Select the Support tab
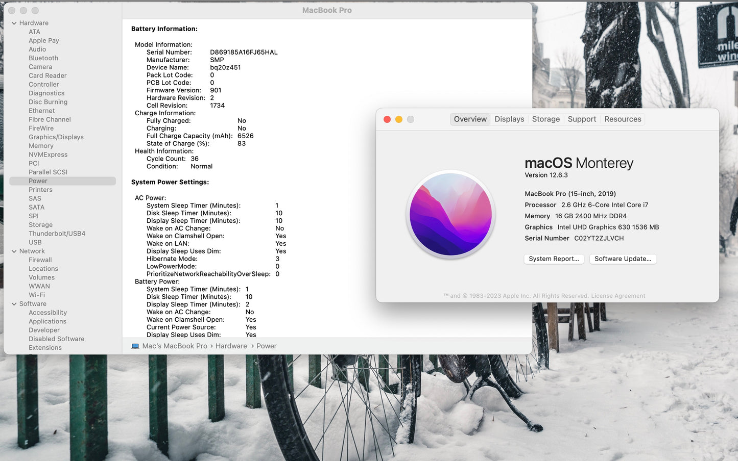 [582, 119]
